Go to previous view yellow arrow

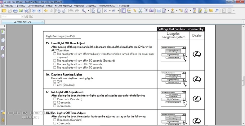pyautogui.click(x=46, y=11)
